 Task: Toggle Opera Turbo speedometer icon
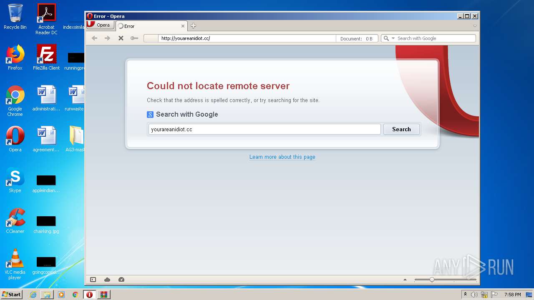click(x=121, y=280)
